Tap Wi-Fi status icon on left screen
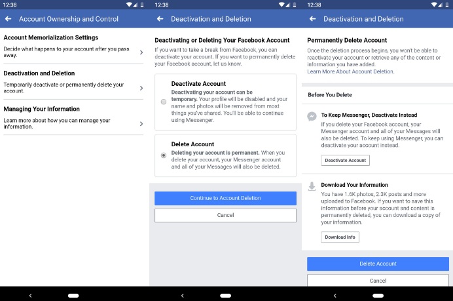The width and height of the screenshot is (453, 301). (x=129, y=5)
